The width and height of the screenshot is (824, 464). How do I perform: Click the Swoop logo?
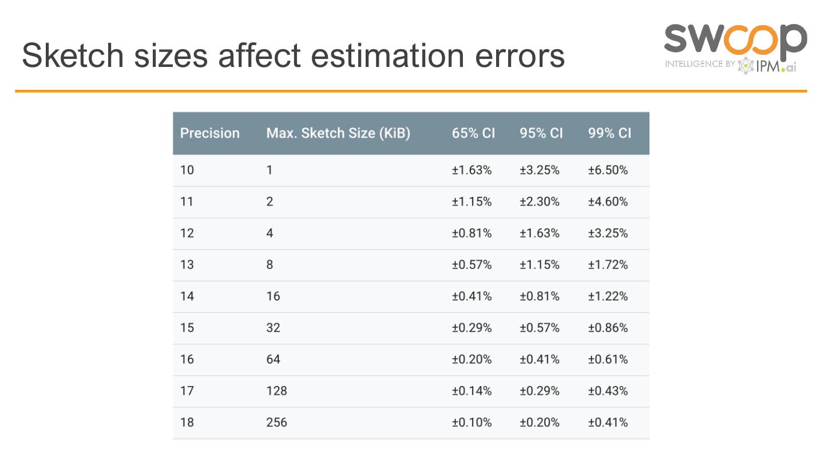click(735, 39)
